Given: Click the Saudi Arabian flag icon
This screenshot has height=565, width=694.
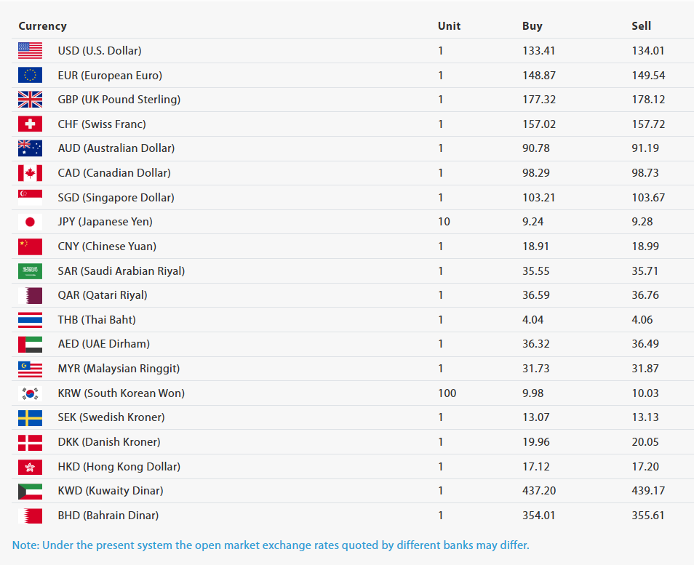Looking at the screenshot, I should (30, 271).
